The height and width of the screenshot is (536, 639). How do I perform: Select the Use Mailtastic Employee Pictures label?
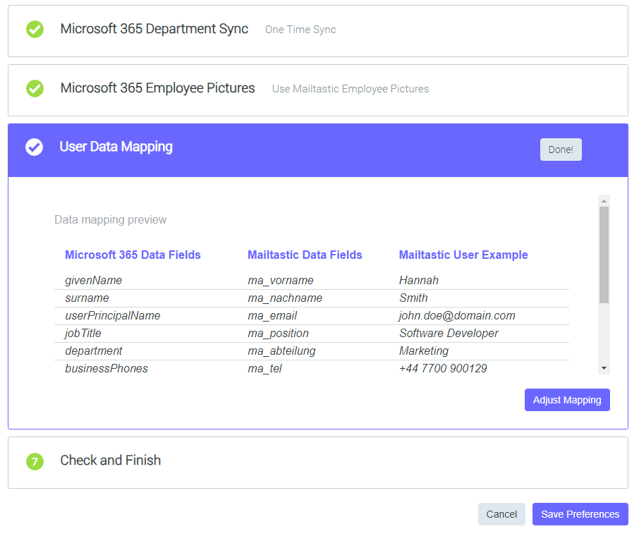[x=351, y=89]
